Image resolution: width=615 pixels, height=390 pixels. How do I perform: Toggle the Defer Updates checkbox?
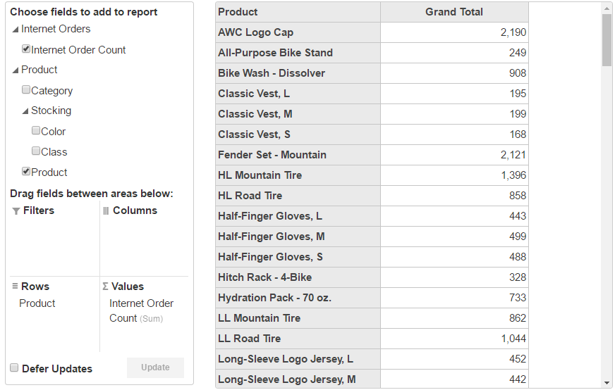(x=14, y=368)
